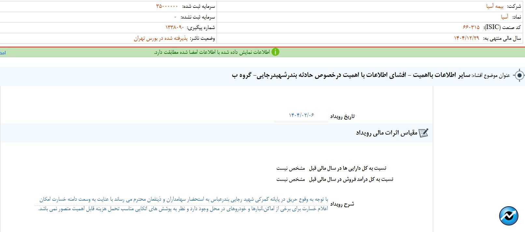Viewport: 525px width, 232px height.
Task: Click the نسبت به کل درآمد فروش label
Action: click(351, 179)
